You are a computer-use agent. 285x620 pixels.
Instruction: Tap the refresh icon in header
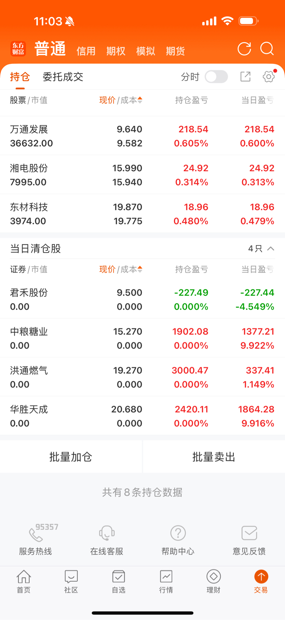pos(244,49)
